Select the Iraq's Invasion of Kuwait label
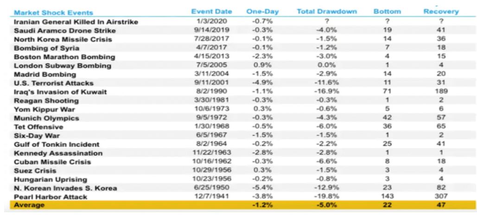The image size is (477, 215). [54, 92]
